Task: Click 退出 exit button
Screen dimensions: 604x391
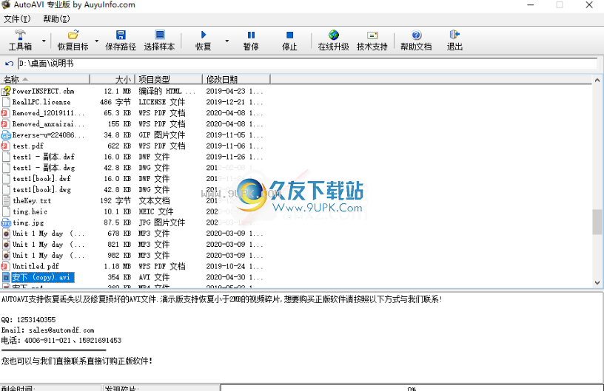Action: (x=454, y=41)
